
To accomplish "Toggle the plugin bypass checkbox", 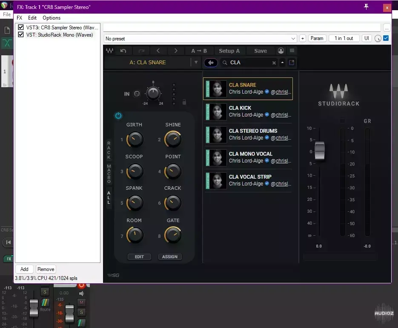I will 386,38.
